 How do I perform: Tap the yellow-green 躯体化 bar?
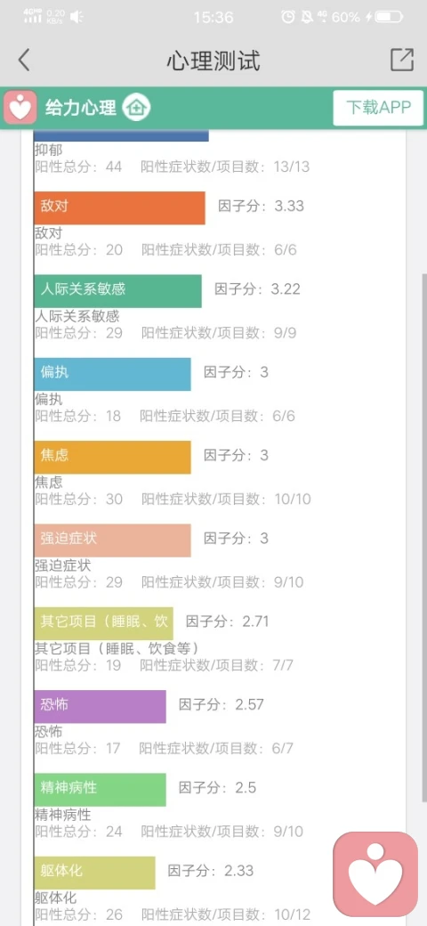point(95,873)
